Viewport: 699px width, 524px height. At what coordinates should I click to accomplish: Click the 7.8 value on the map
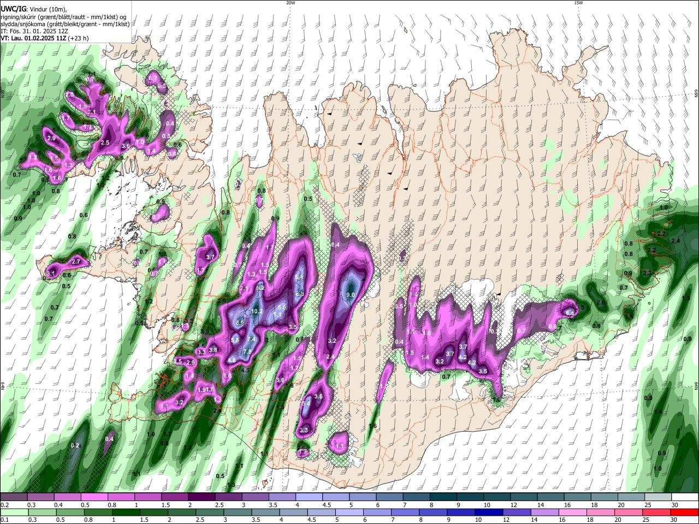click(x=247, y=352)
